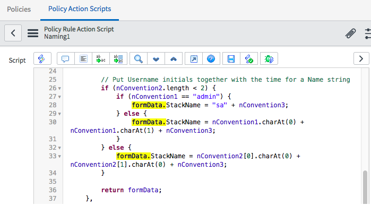Click the "sa" string on line 28
The height and width of the screenshot is (205, 371).
tap(220, 105)
